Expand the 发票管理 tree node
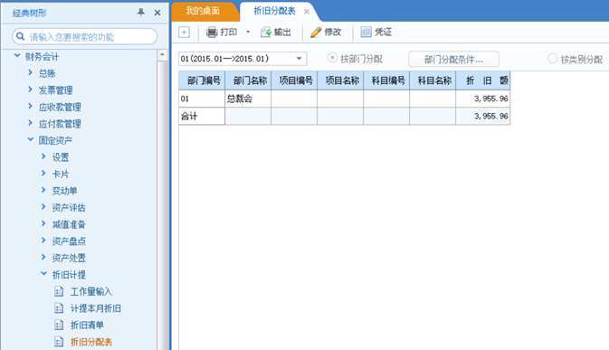This screenshot has height=350, width=609. click(x=30, y=90)
